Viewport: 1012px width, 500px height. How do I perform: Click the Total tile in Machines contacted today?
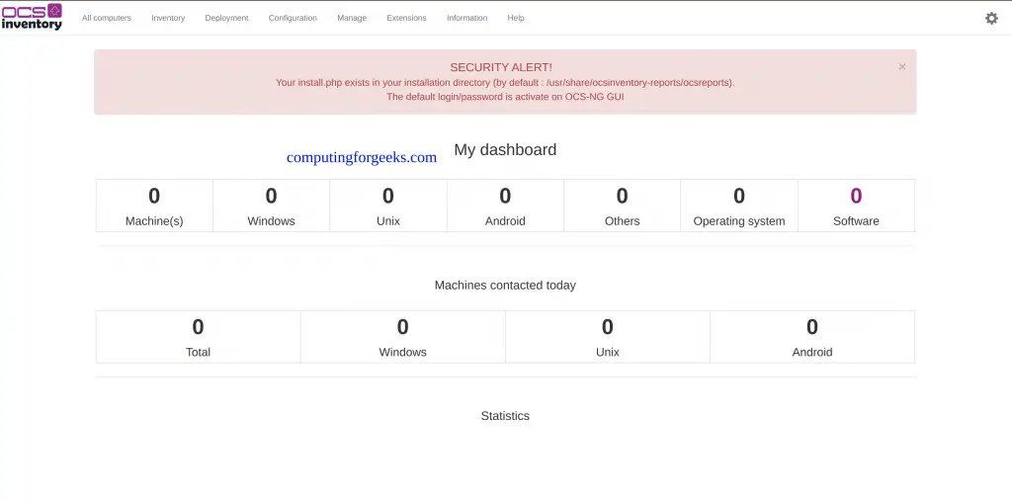pos(198,337)
